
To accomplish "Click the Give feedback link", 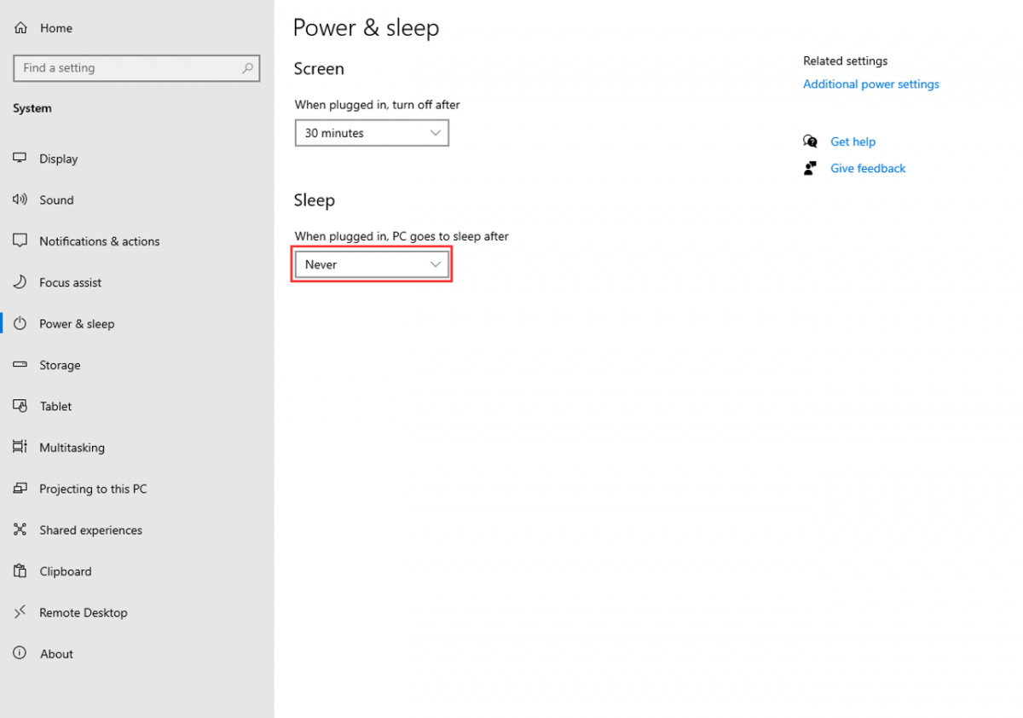I will [x=867, y=168].
